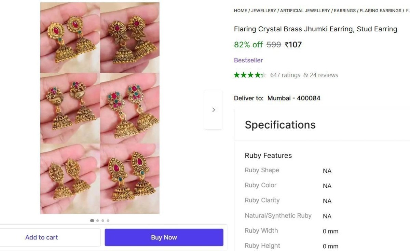Screen dimensions: 410x251
Task: Open the jhumki earrings product image
Action: (x=100, y=108)
